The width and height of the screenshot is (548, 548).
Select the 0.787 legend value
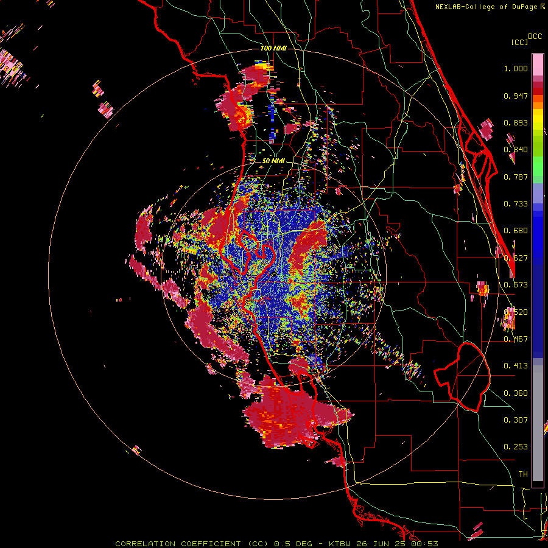coord(516,177)
